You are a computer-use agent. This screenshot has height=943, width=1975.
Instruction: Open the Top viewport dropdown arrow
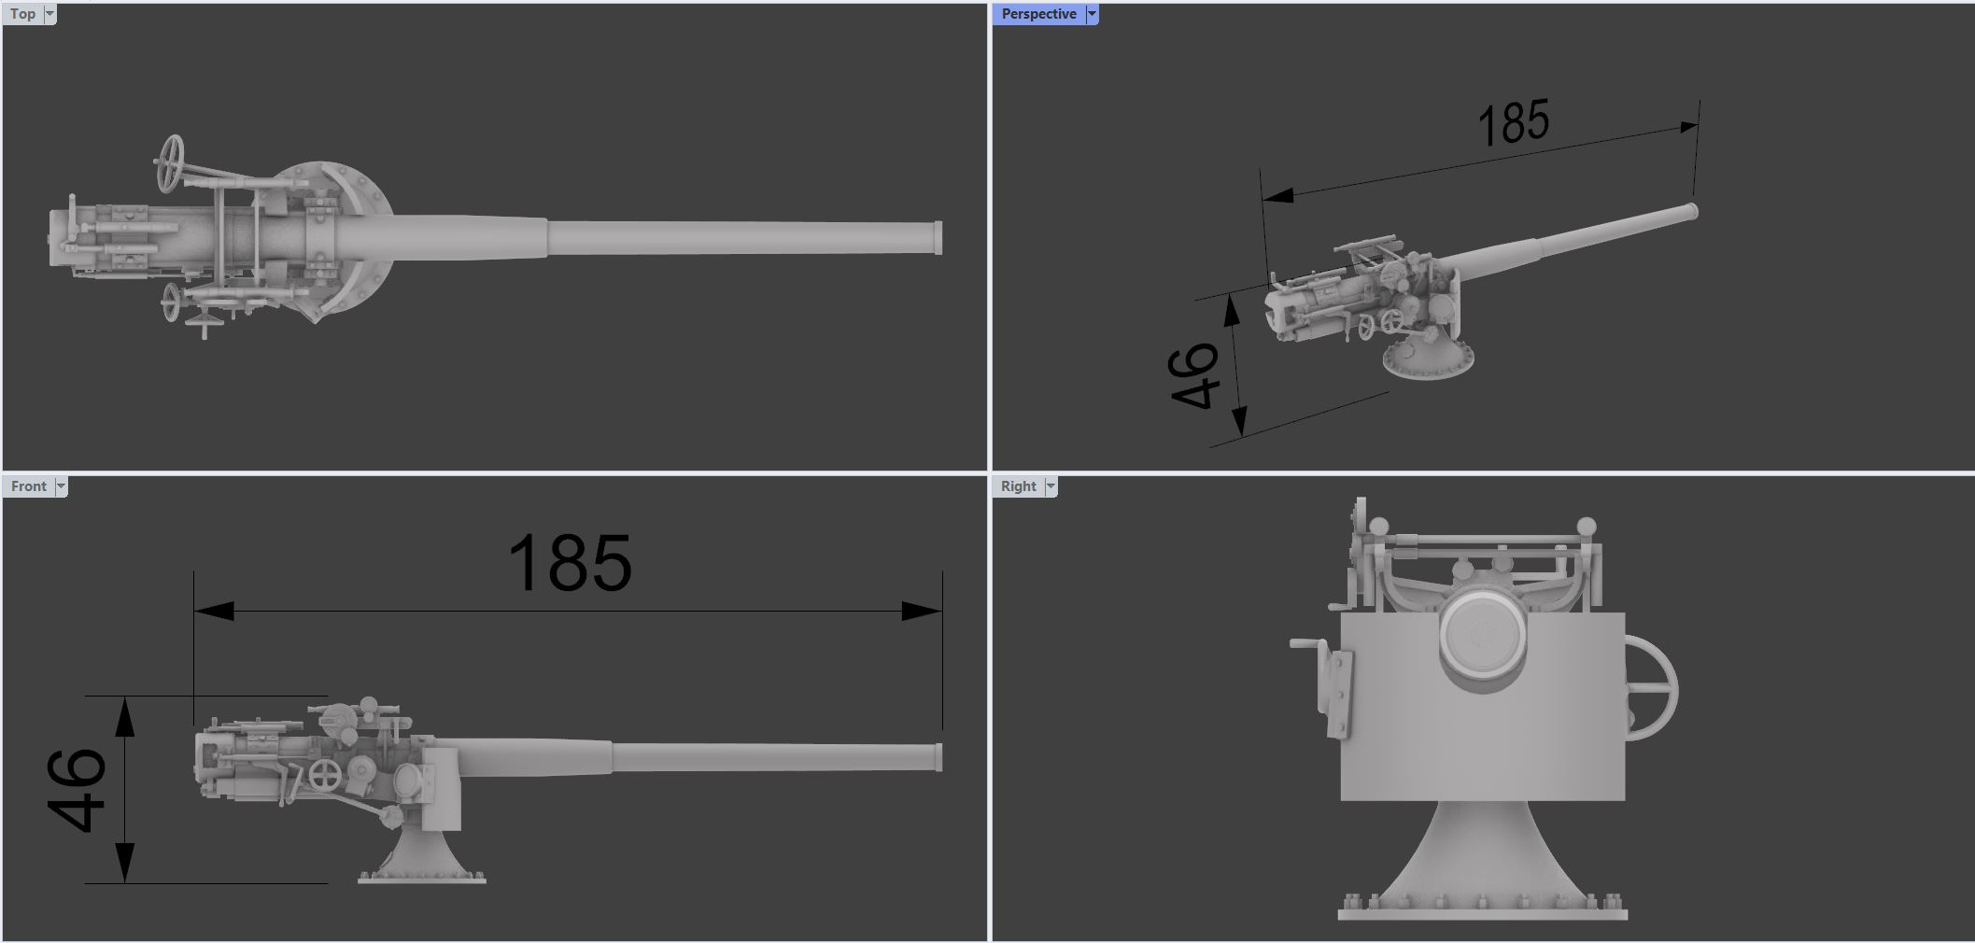50,14
